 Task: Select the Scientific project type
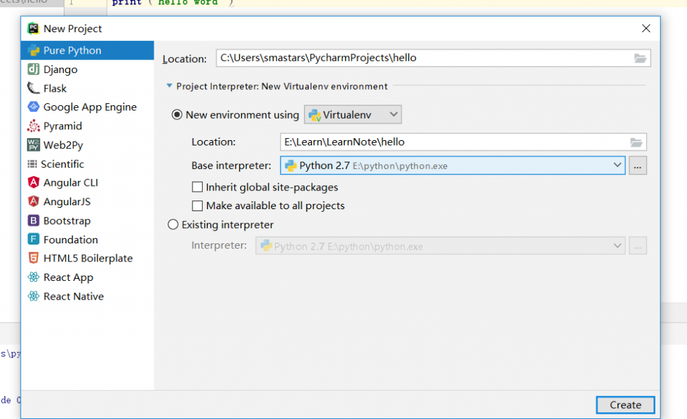pyautogui.click(x=87, y=164)
